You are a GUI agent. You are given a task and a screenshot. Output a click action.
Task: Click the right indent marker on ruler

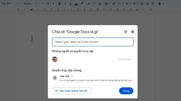point(137,10)
